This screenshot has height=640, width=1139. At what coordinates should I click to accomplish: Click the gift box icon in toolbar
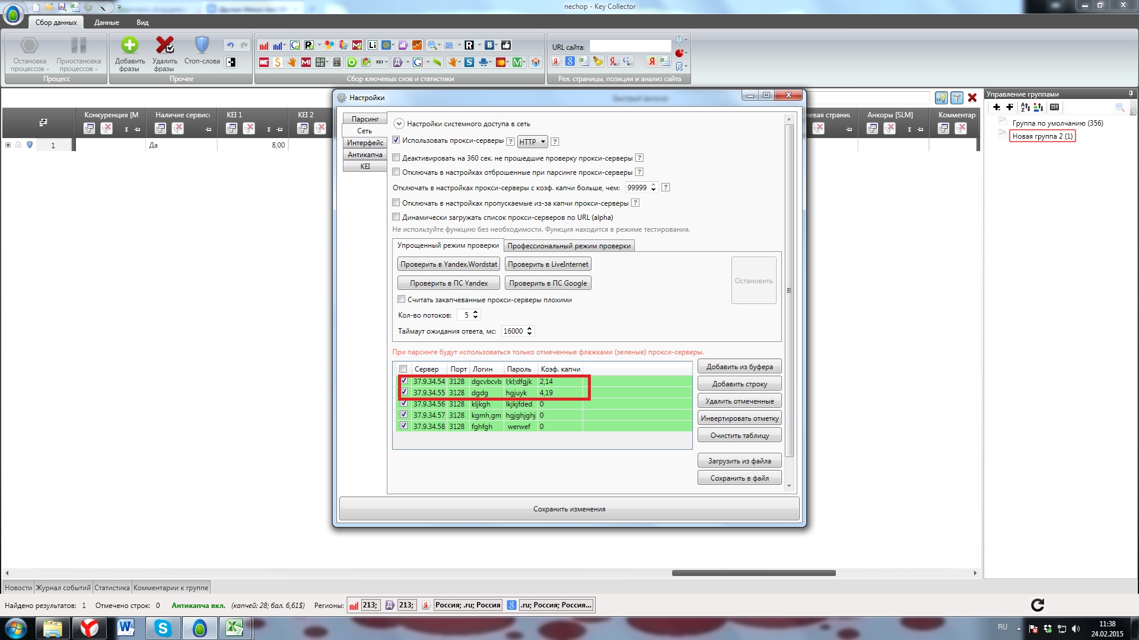pyautogui.click(x=536, y=62)
